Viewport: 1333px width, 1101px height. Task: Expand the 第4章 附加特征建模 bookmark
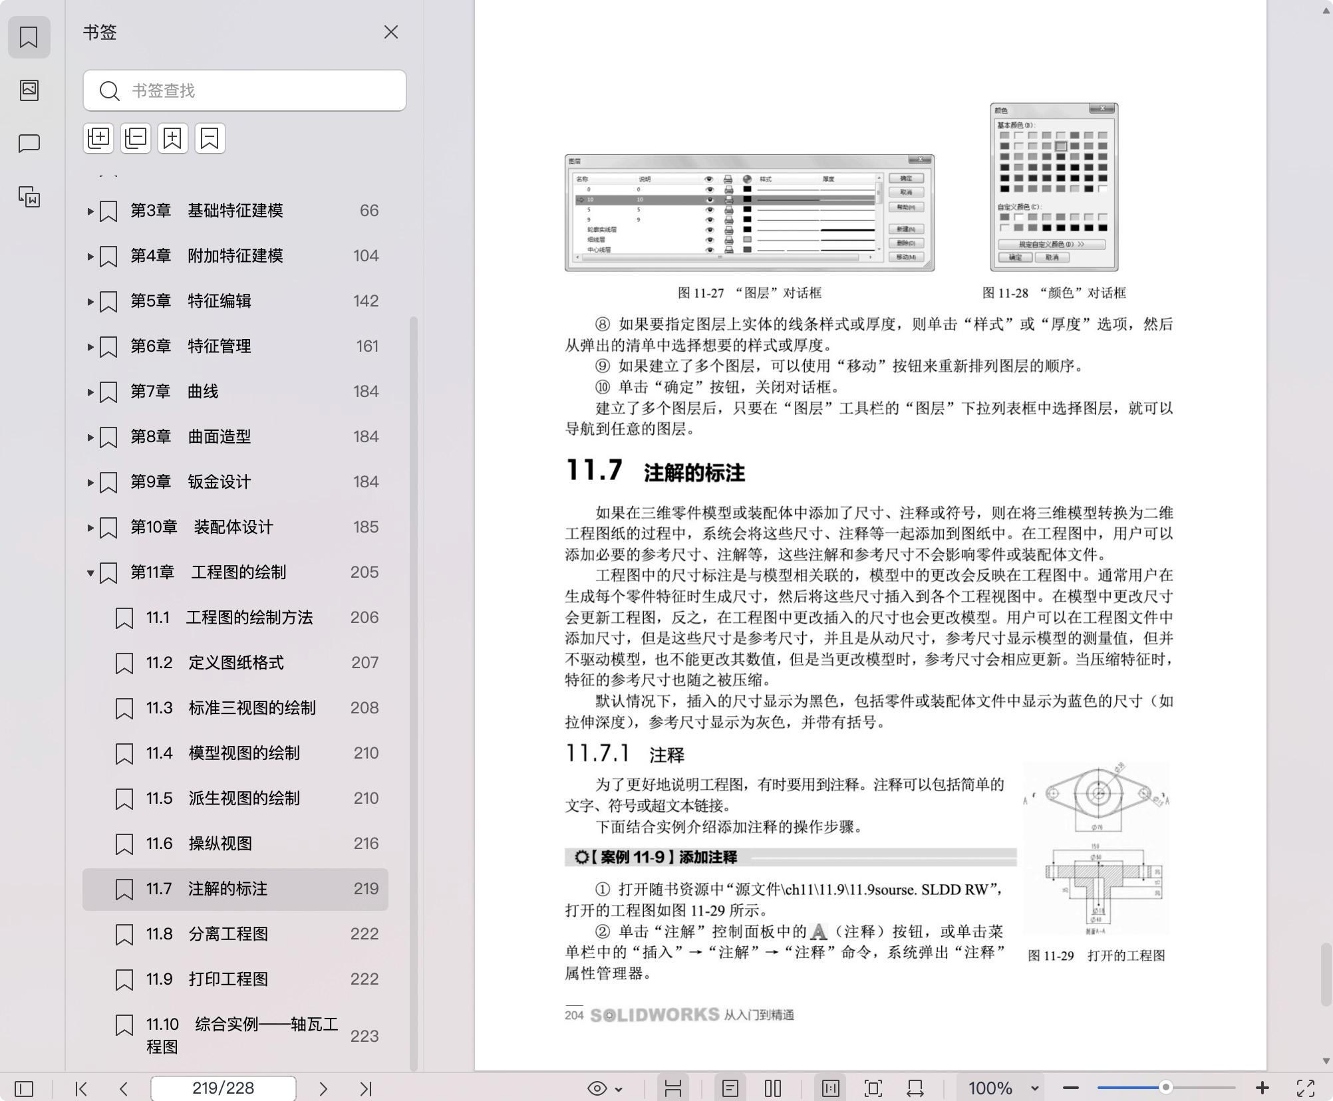[x=90, y=257]
